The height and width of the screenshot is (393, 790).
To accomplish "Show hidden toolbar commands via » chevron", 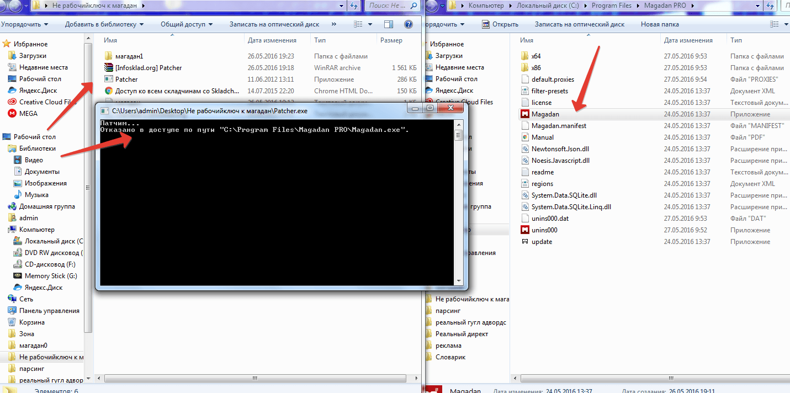I will tap(333, 24).
